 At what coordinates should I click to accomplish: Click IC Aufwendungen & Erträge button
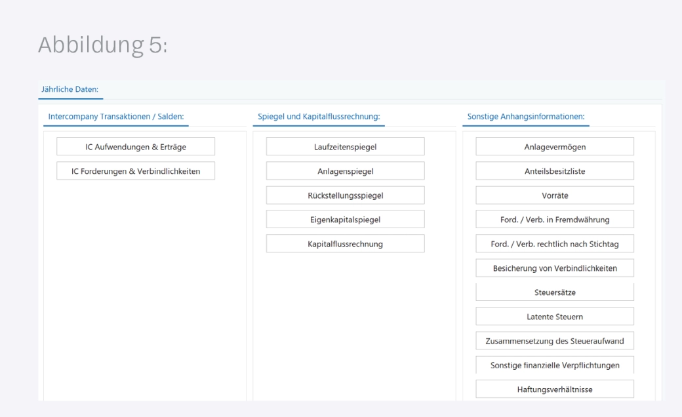tap(136, 147)
